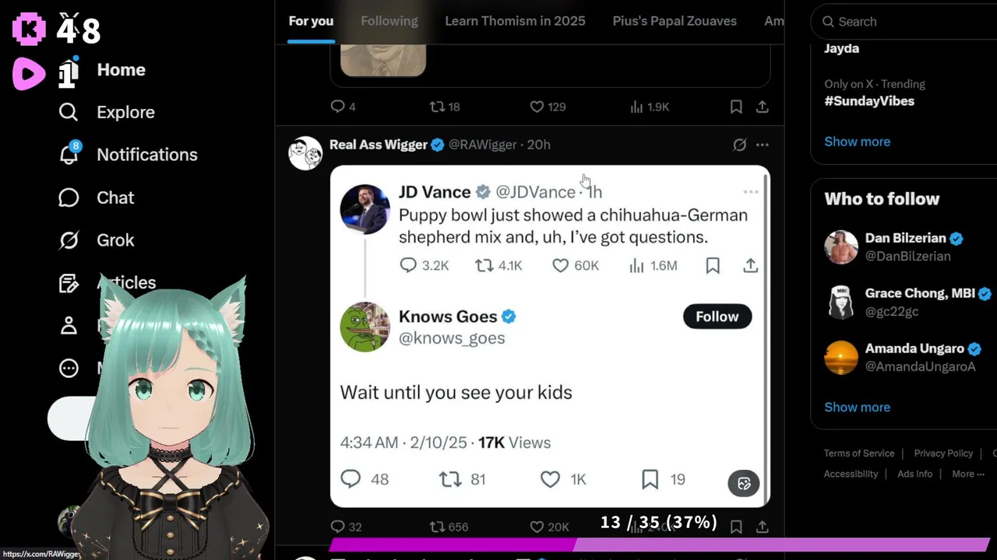997x560 pixels.
Task: Open more options on Real Ass Wigger's post
Action: [x=763, y=145]
